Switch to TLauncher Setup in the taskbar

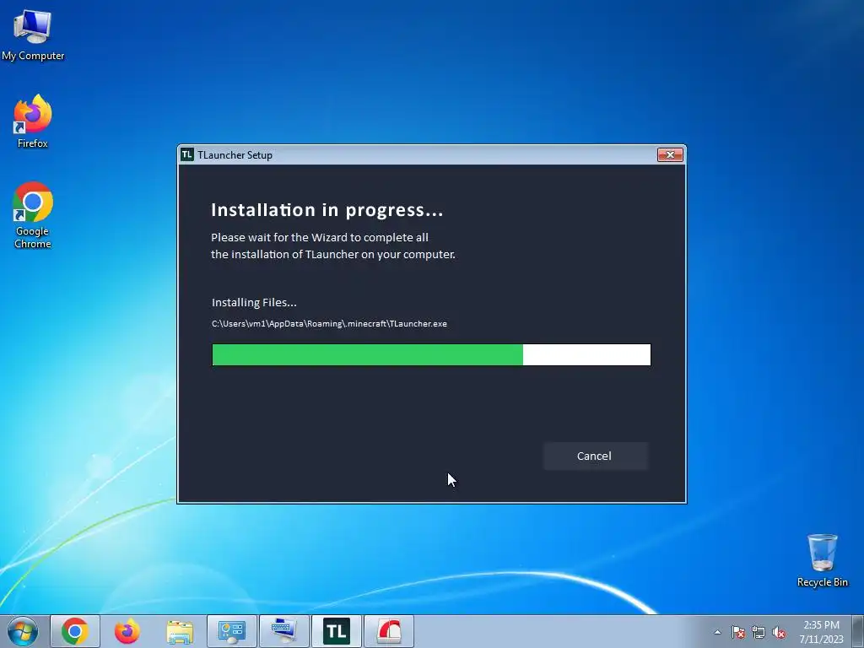pos(337,631)
